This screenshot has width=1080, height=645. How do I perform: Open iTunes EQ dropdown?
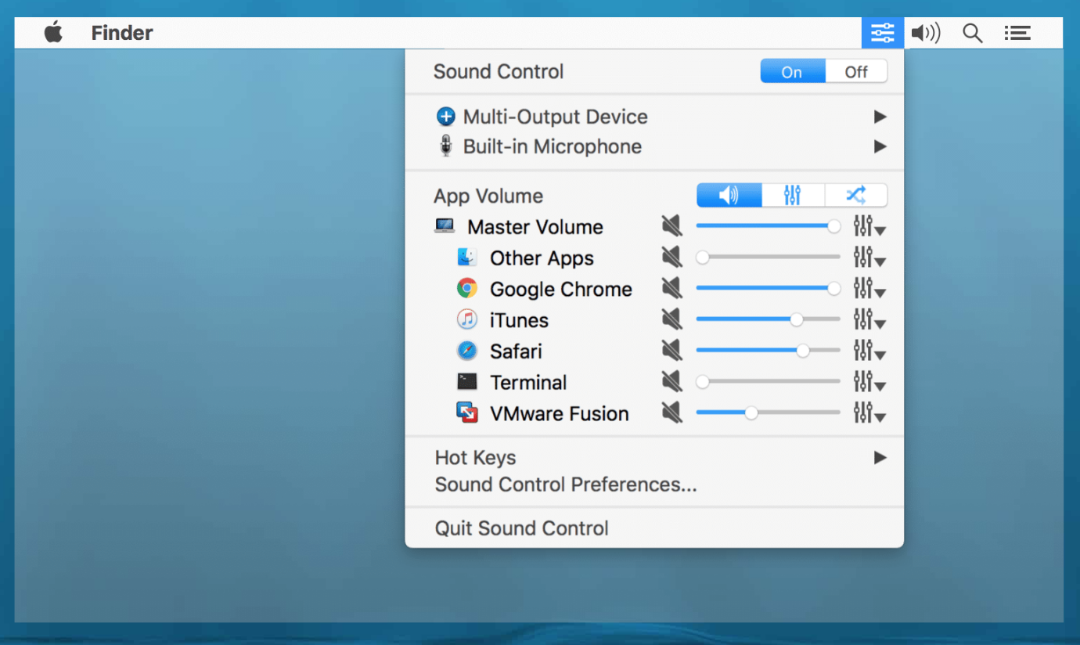click(869, 319)
